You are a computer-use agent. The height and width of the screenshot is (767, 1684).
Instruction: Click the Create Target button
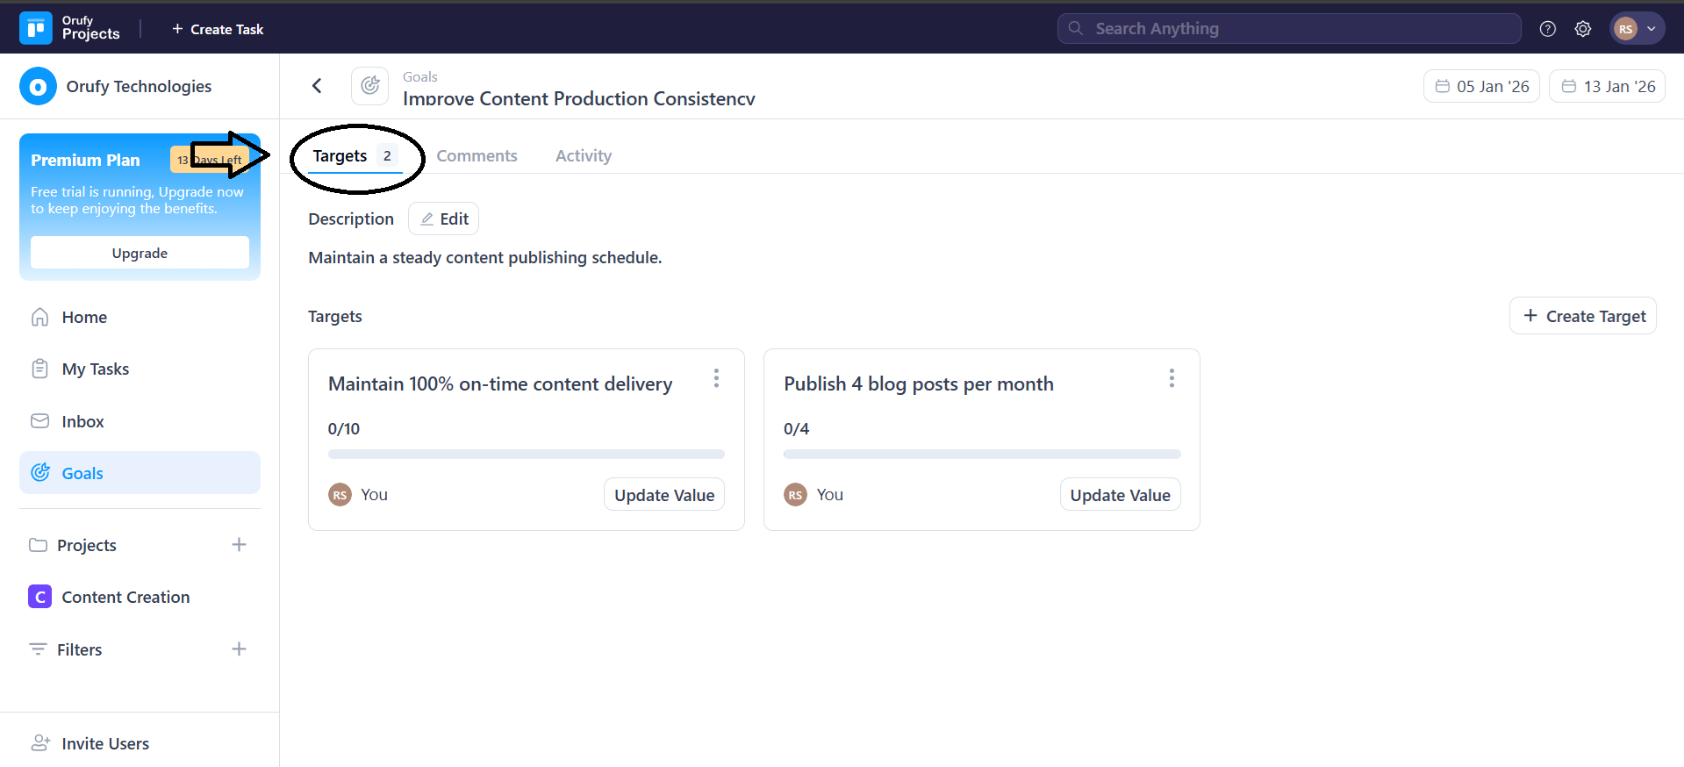point(1583,316)
